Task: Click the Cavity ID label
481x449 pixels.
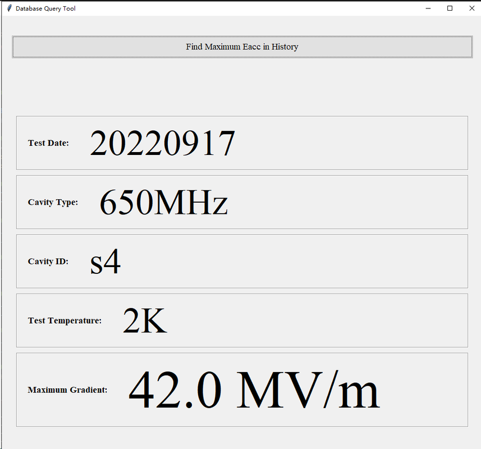Action: (48, 262)
